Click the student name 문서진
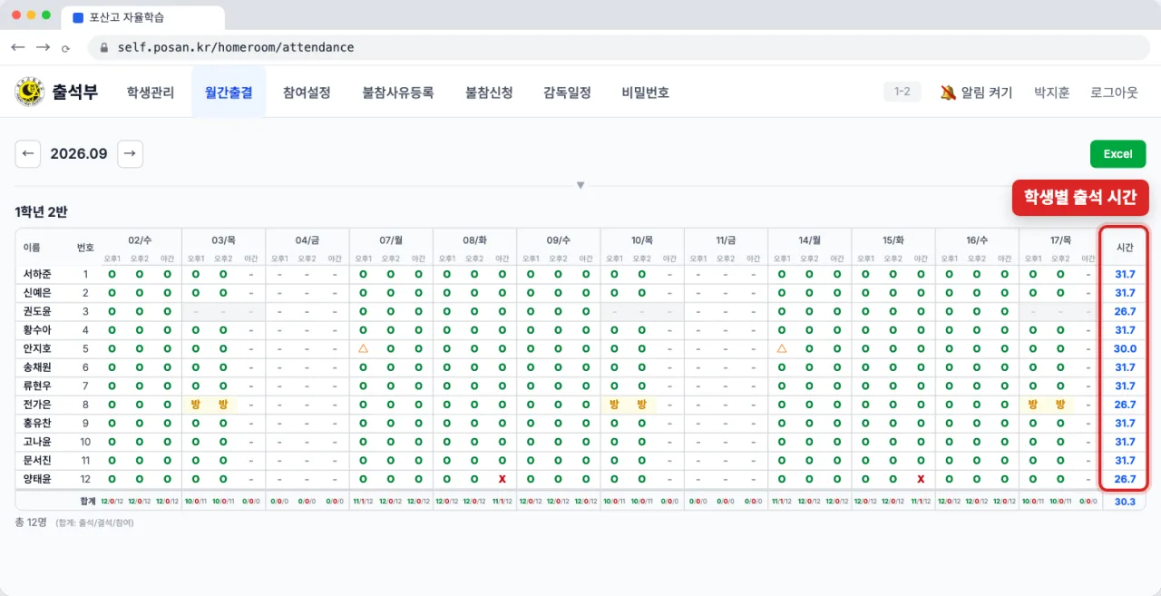Screen dimensions: 1161x596 point(37,460)
